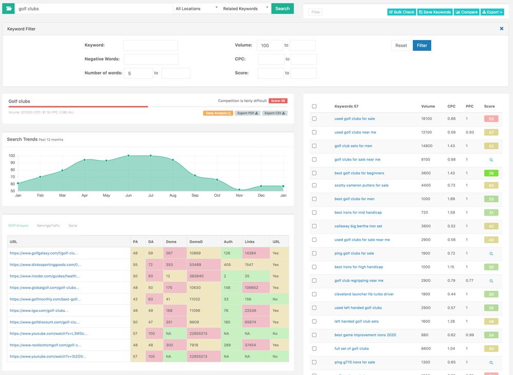Switch to the Rankings/Traffic tab

pyautogui.click(x=48, y=226)
